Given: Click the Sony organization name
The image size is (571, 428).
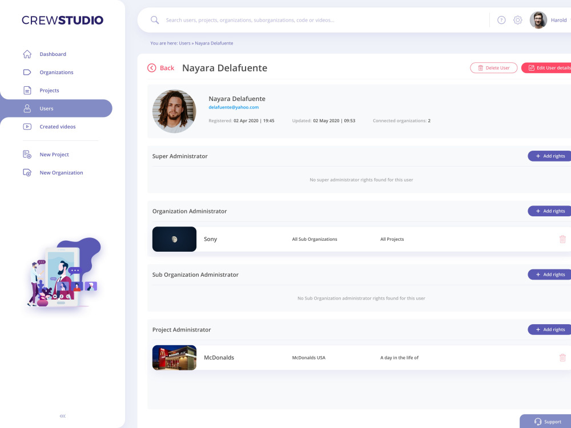Looking at the screenshot, I should point(211,239).
